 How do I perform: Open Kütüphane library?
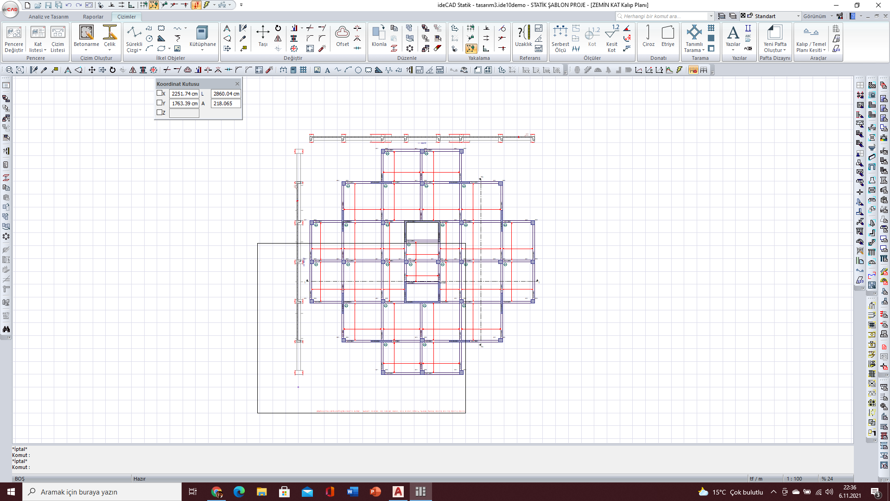pos(203,37)
